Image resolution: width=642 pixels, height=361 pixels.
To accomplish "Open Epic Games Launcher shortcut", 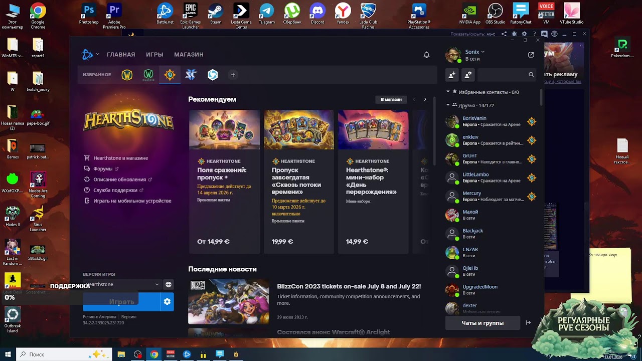I will pyautogui.click(x=190, y=15).
